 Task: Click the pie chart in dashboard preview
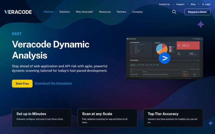[162, 49]
